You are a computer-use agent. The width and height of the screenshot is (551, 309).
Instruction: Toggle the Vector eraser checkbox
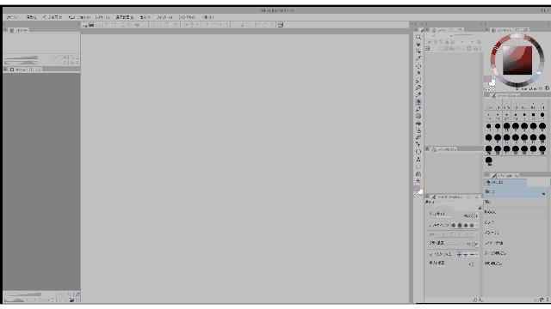pos(430,254)
